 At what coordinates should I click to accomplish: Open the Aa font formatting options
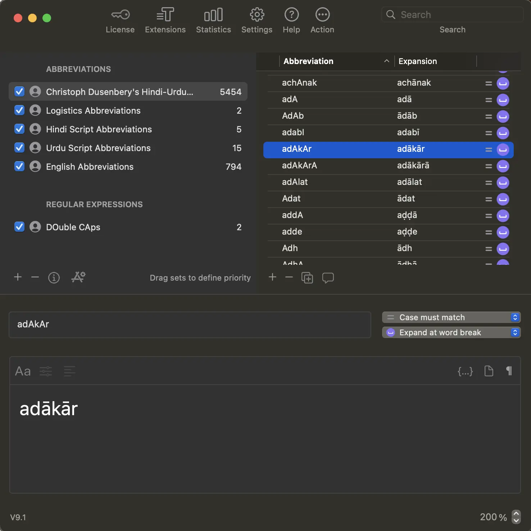23,371
